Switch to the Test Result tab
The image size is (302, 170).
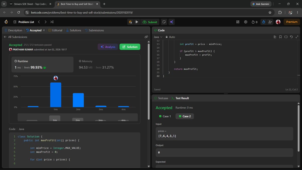pos(180,98)
